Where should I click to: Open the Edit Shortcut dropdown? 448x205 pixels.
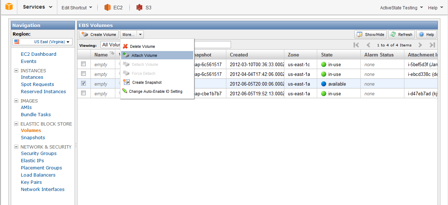(77, 7)
